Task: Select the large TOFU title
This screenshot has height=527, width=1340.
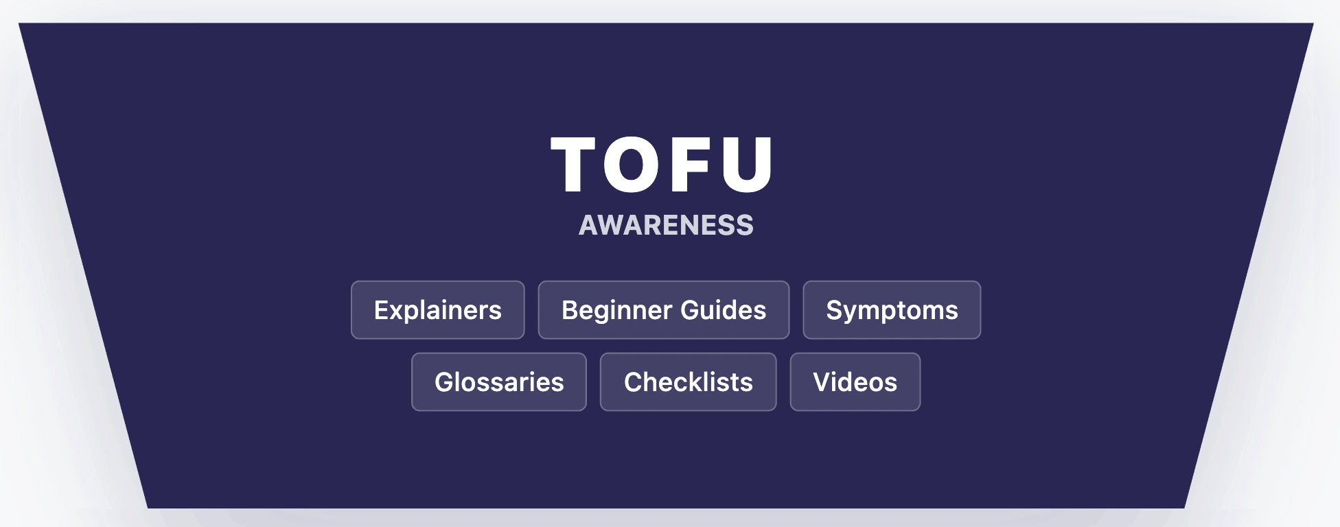Action: [x=663, y=165]
